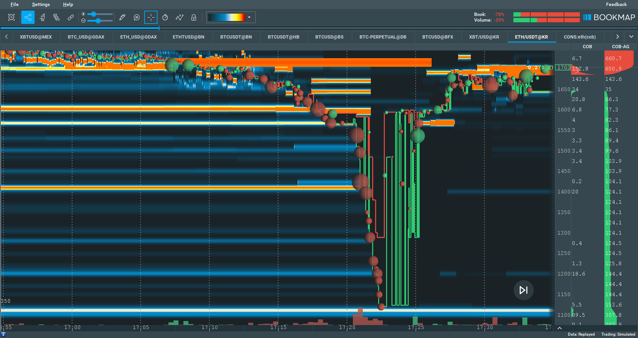Expand the instrument tabs list chevron
The image size is (638, 338).
coord(631,37)
